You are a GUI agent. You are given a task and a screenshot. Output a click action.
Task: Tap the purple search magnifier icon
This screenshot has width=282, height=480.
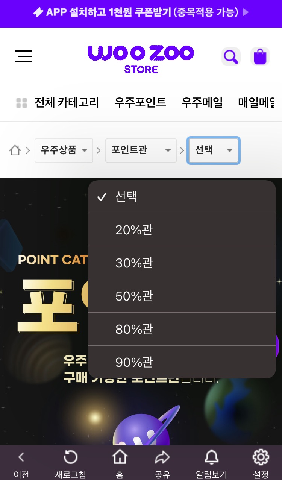[x=231, y=56]
